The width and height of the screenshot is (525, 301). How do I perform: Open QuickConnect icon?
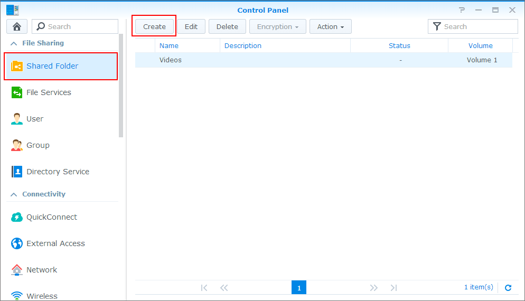pos(17,217)
